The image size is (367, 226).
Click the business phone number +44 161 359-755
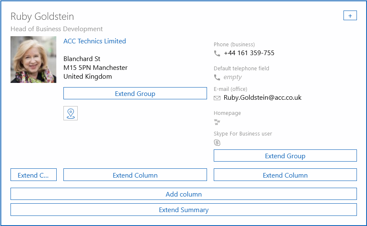click(249, 53)
